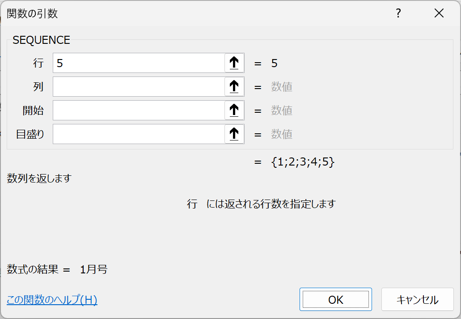The height and width of the screenshot is (319, 461).
Task: Close the 関数の引数 dialog
Action: tap(439, 13)
